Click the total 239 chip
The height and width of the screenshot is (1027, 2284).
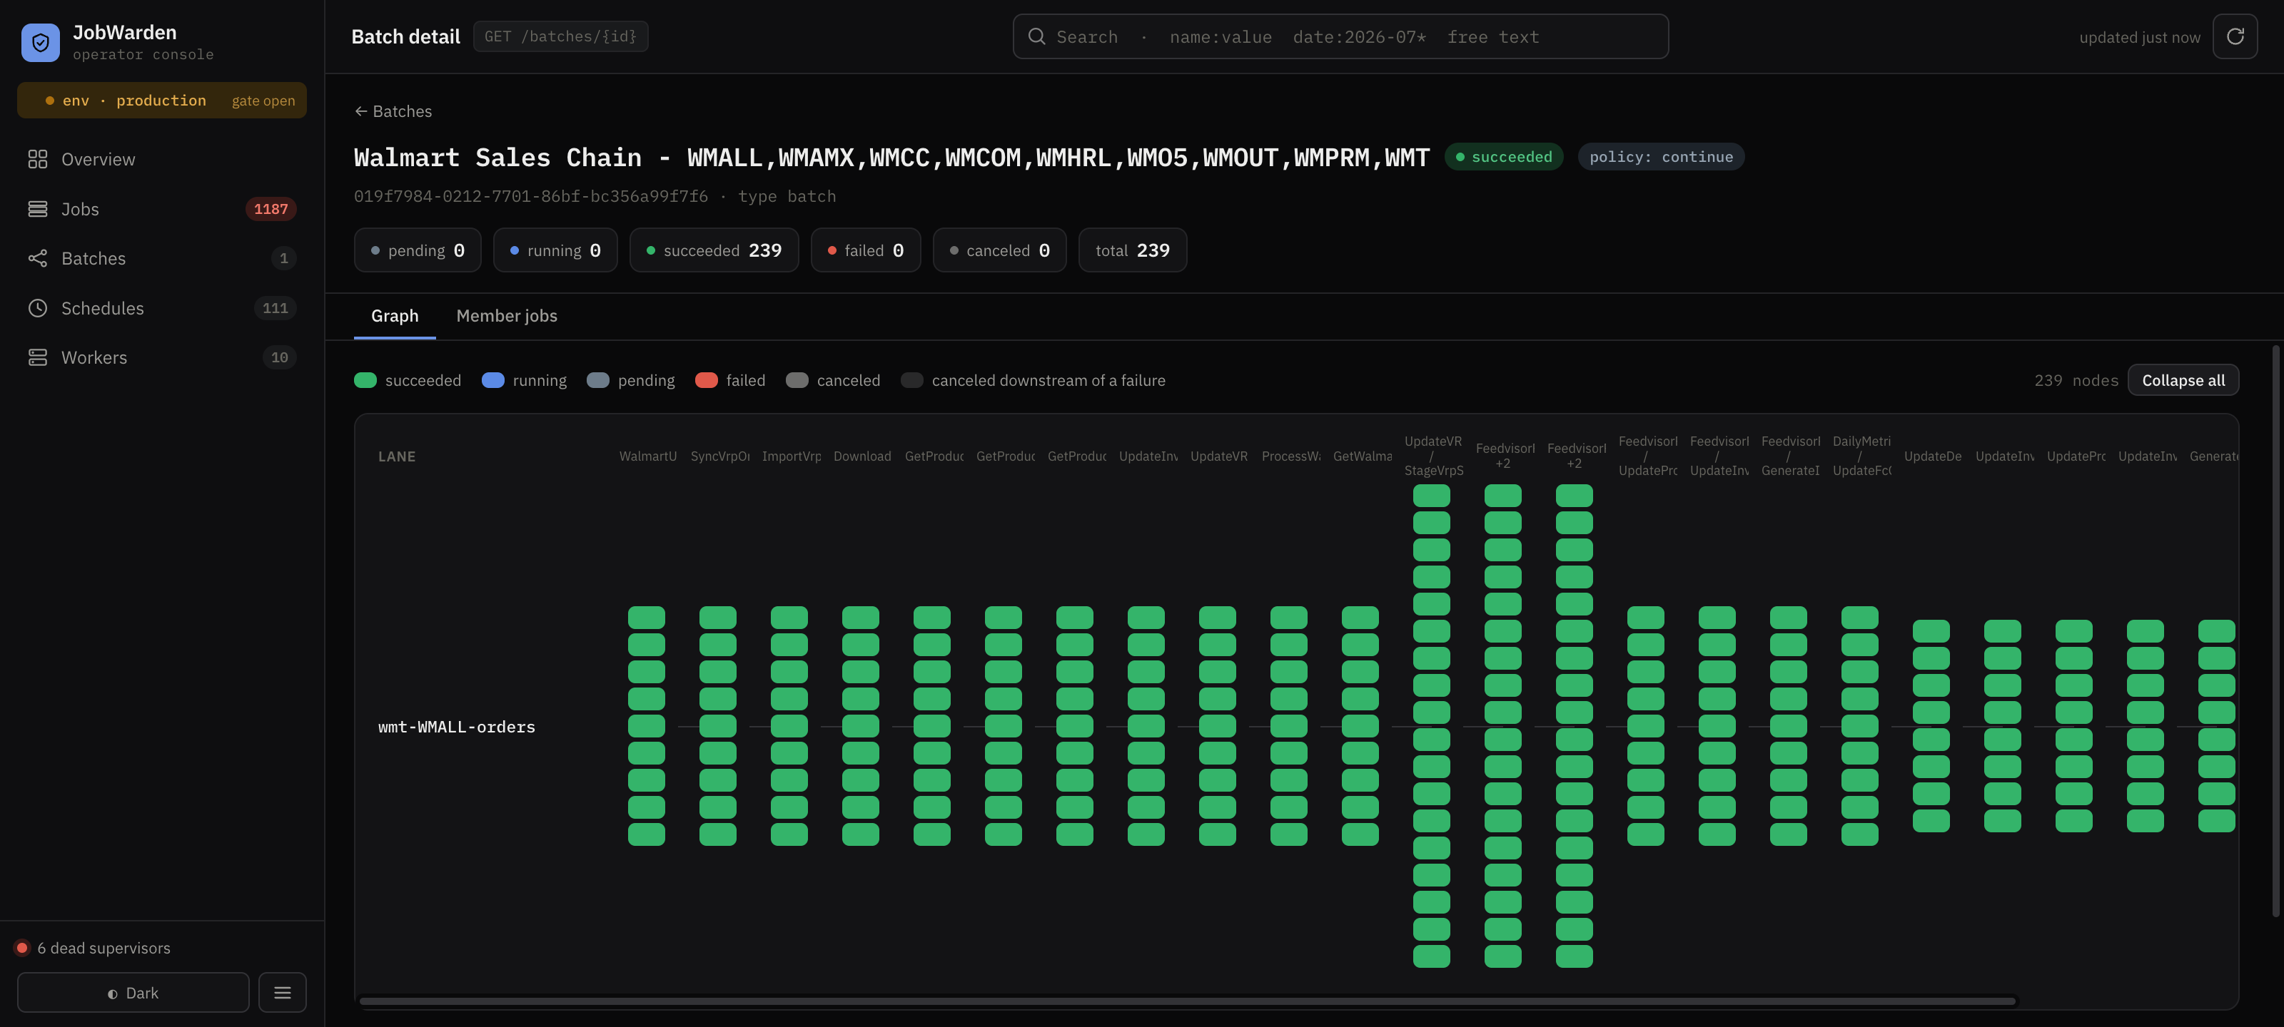pyautogui.click(x=1132, y=250)
